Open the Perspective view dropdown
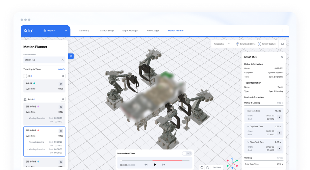310x170 pixels. [x=223, y=44]
